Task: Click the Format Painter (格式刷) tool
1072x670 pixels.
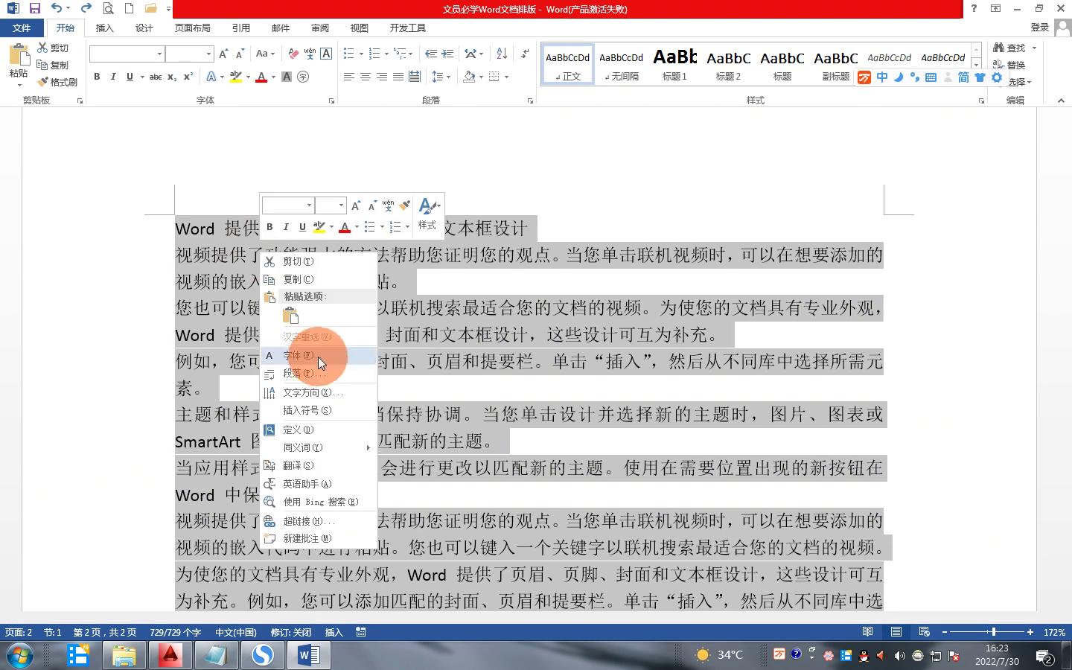Action: pyautogui.click(x=58, y=82)
